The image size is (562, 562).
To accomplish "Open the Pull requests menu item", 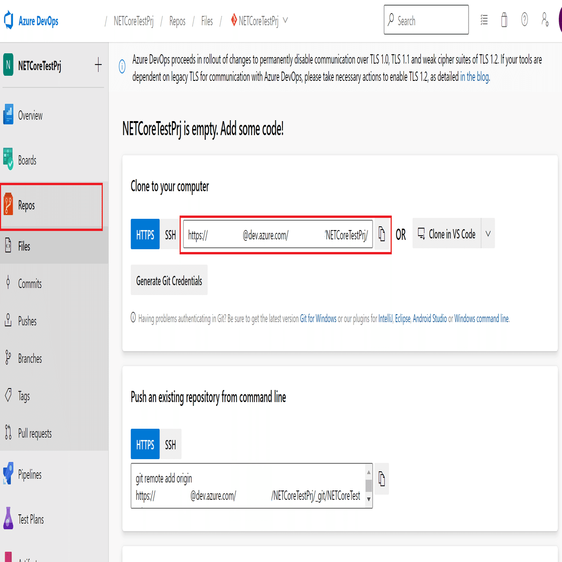I will pos(54,433).
